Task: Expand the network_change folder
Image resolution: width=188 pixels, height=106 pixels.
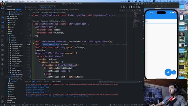Action: pyautogui.click(x=16, y=62)
